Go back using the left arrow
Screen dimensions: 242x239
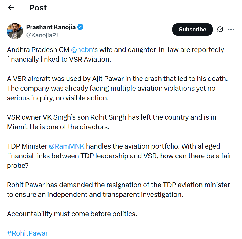point(11,8)
